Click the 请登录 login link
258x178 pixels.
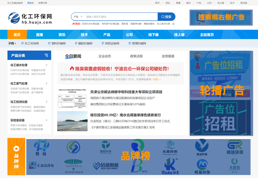[x=31, y=3]
